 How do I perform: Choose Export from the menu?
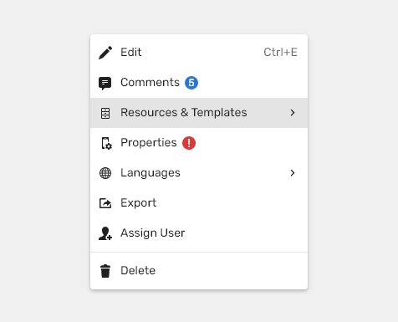pos(199,203)
